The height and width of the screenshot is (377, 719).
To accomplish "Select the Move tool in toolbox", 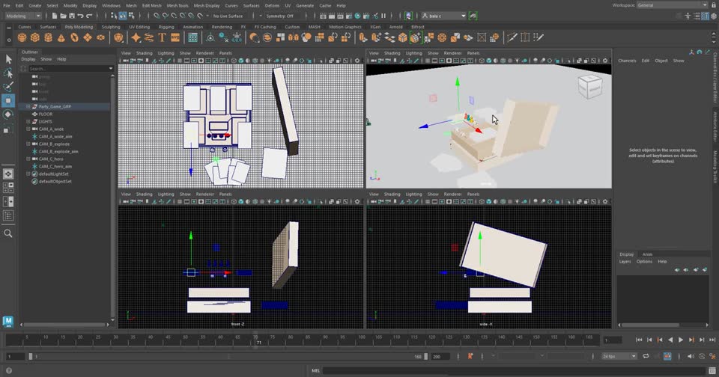I will 8,100.
